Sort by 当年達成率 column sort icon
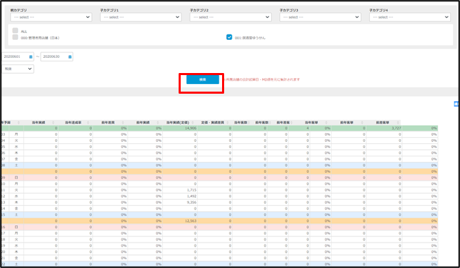 coord(88,123)
